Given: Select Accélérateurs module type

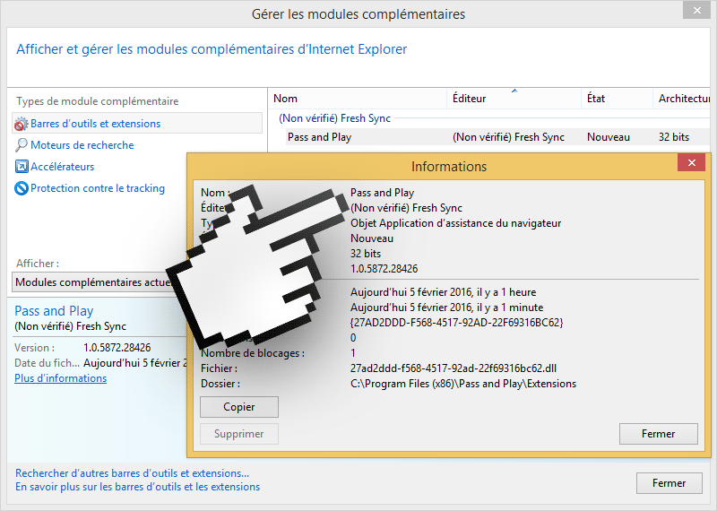Looking at the screenshot, I should click(x=62, y=167).
